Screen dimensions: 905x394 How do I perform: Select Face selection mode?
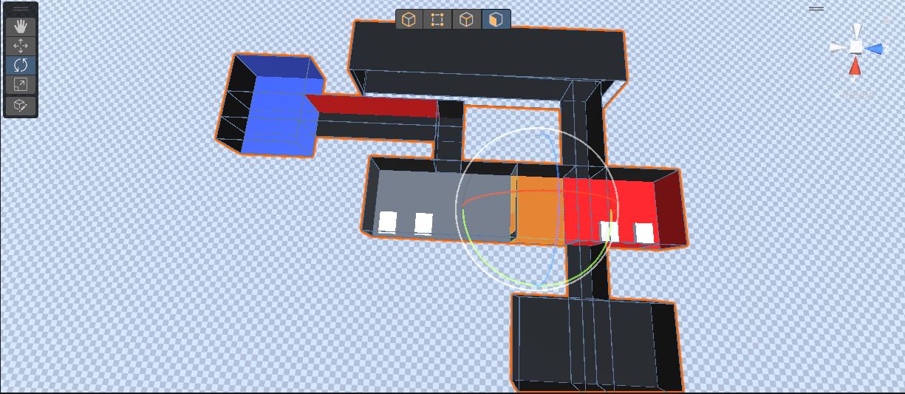495,20
